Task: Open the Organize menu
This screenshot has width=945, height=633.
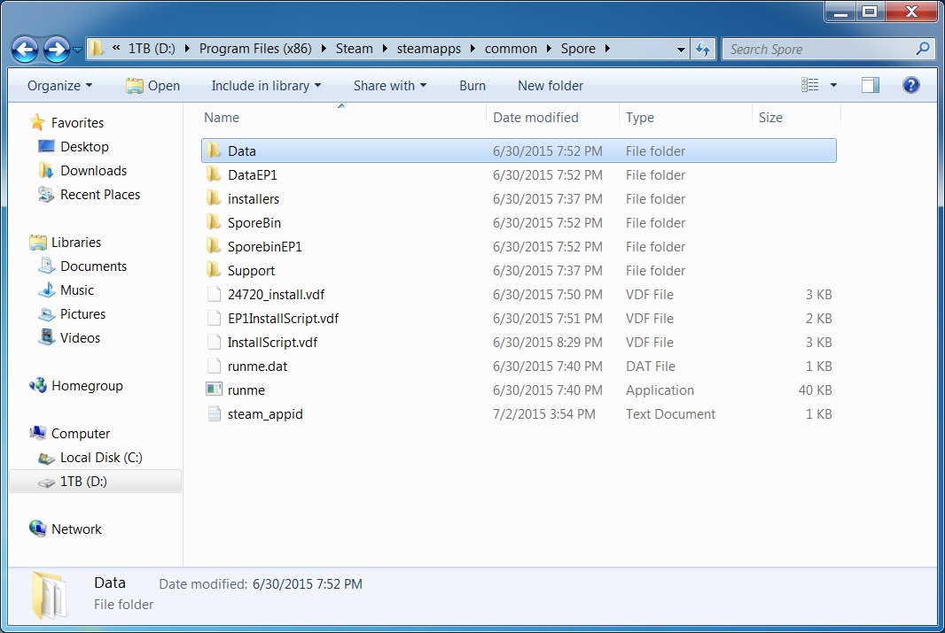Action: (x=59, y=86)
